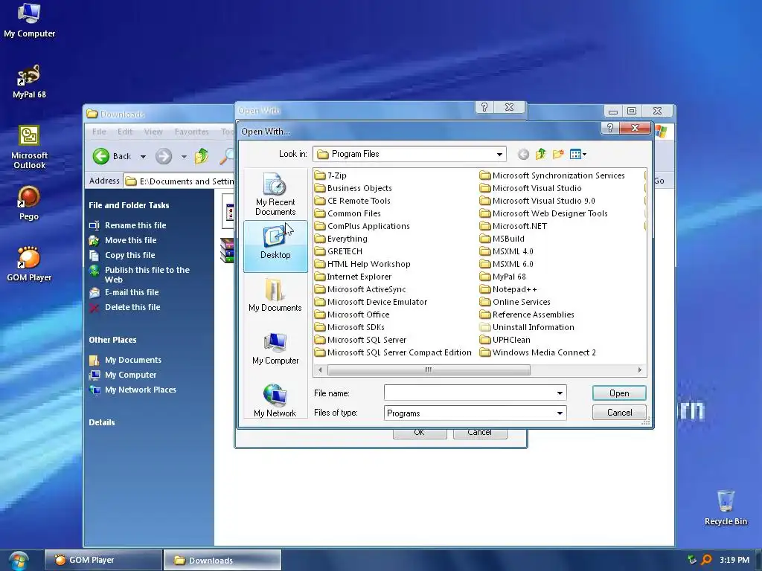Viewport: 762px width, 571px height.
Task: Select the Notepad++ folder
Action: tap(508, 289)
